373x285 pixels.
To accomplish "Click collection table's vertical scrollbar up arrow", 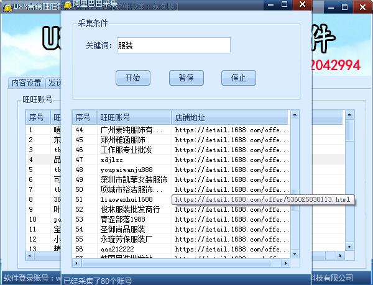I will pos(295,115).
